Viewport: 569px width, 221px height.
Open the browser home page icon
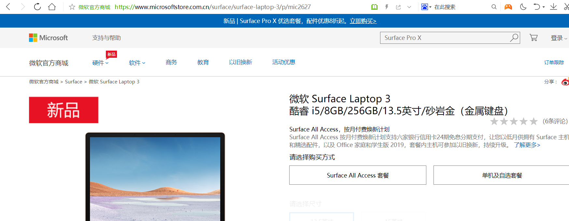tap(52, 7)
